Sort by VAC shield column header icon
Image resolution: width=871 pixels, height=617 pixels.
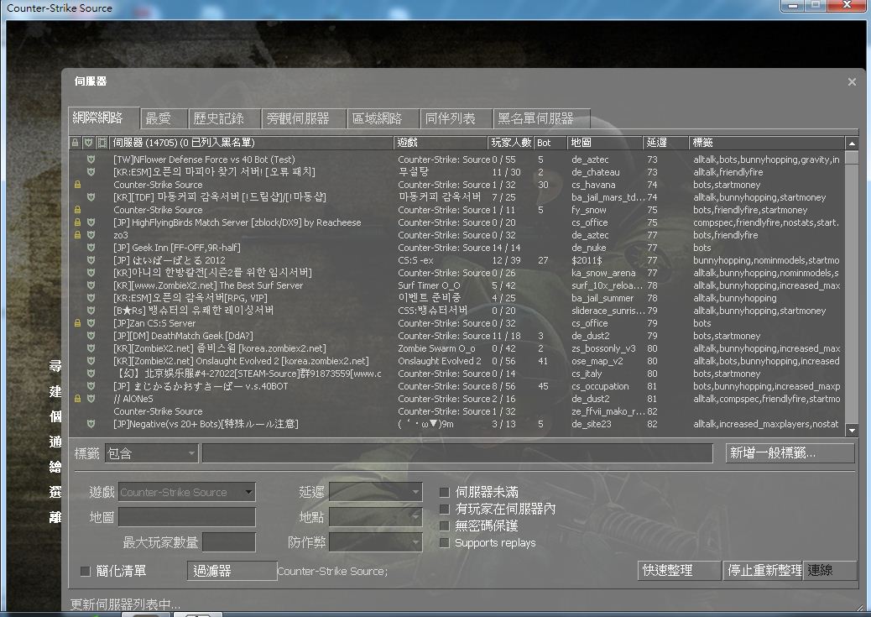88,143
